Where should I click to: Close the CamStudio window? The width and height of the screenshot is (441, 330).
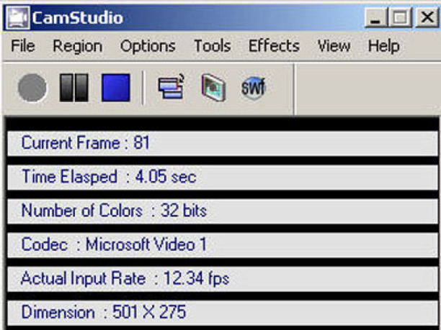[x=427, y=17]
